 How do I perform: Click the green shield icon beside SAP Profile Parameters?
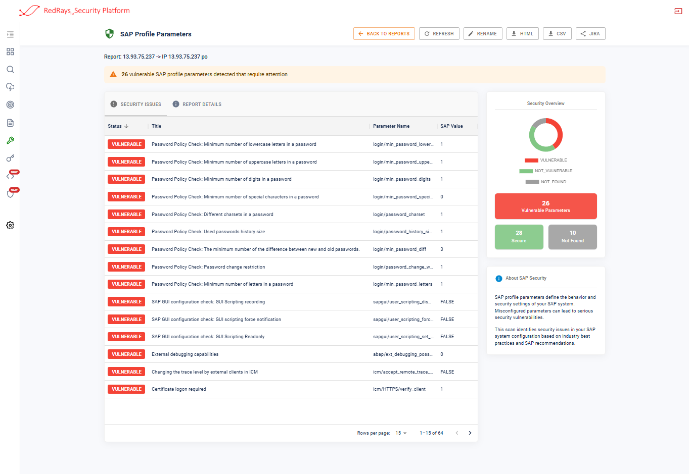coord(109,34)
